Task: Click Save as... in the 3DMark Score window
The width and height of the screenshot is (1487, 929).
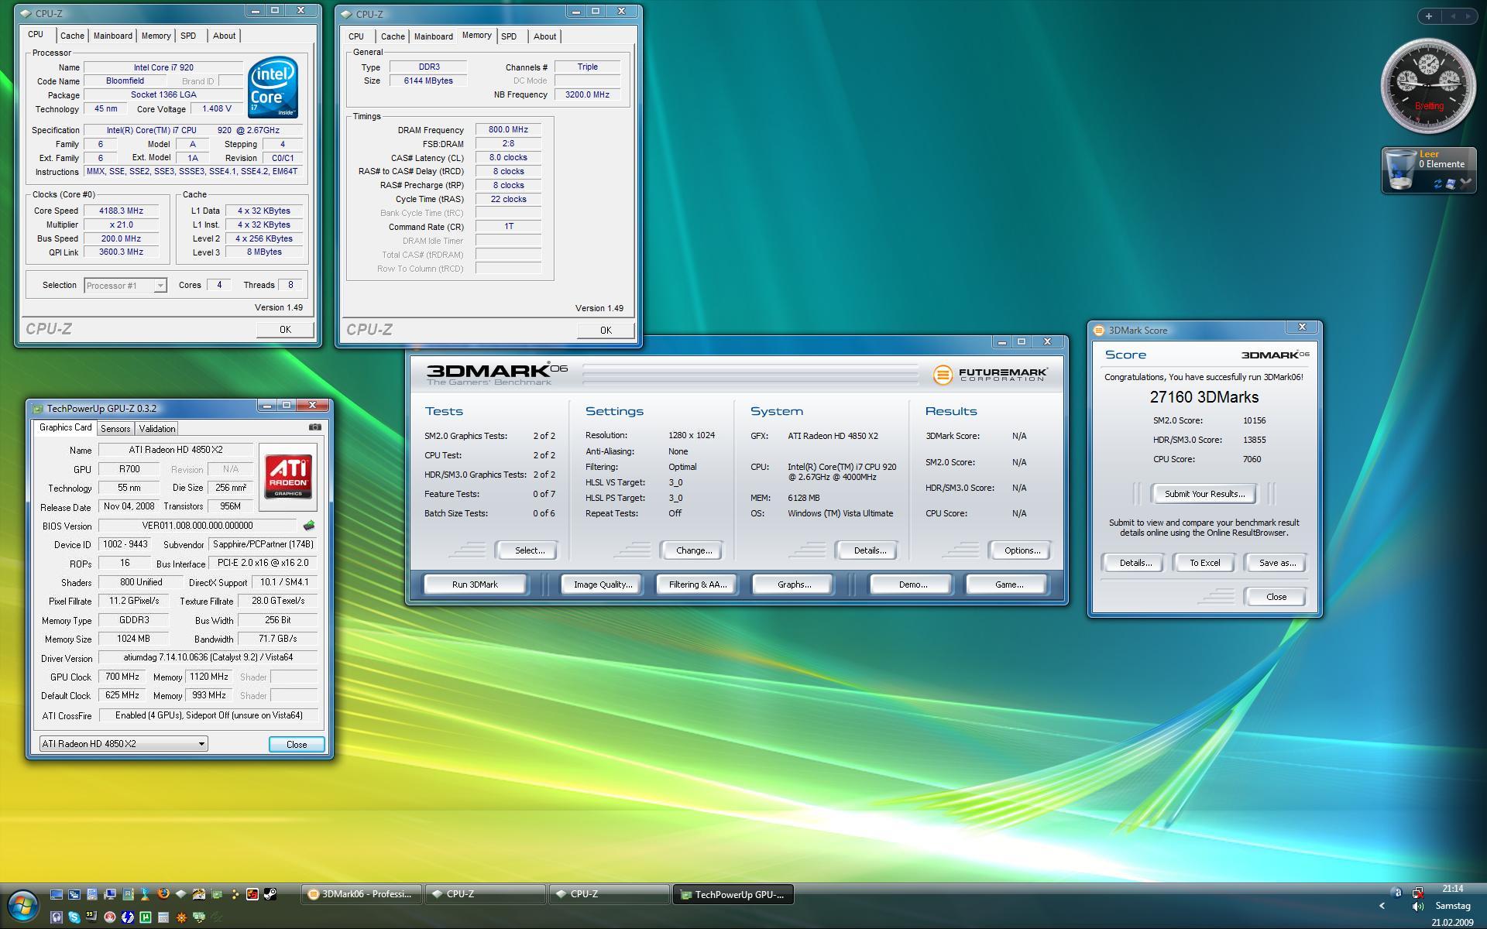Action: [1277, 563]
